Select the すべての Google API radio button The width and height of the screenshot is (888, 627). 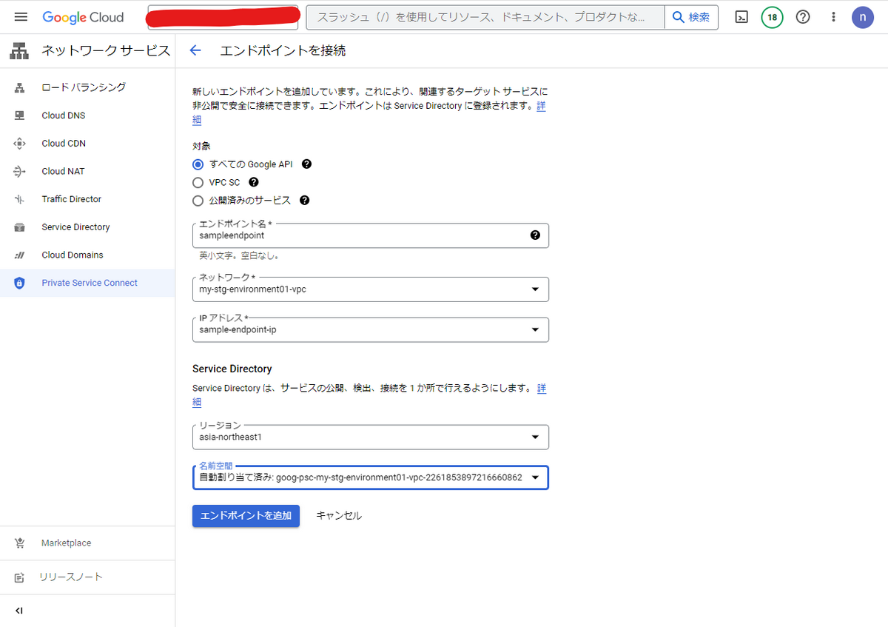click(x=198, y=164)
